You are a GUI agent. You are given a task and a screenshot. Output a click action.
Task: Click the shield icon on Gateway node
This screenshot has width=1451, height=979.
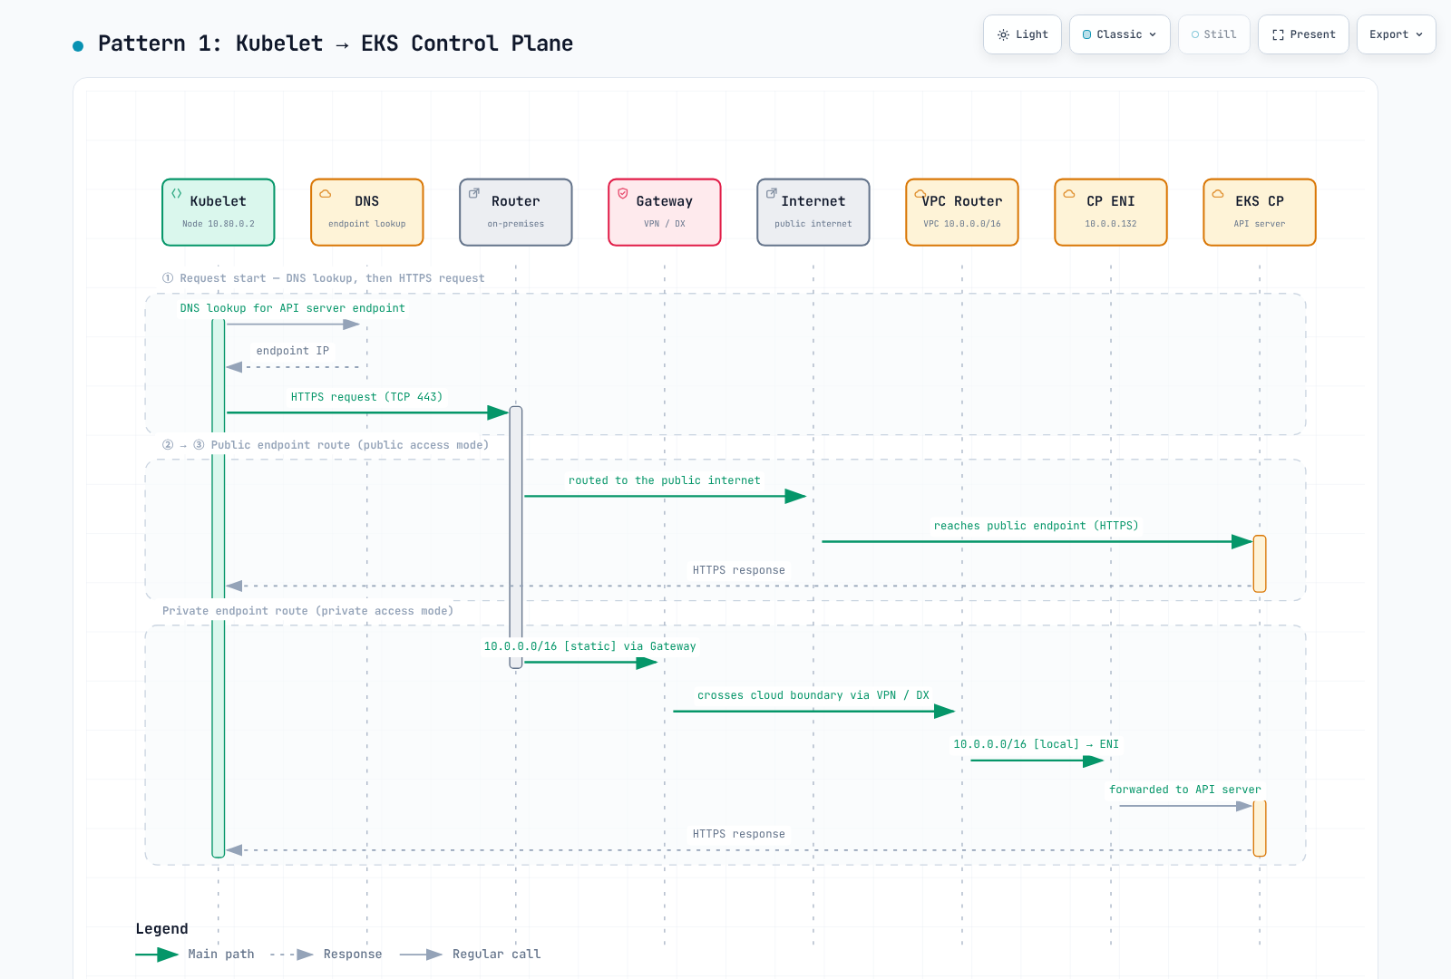[623, 193]
